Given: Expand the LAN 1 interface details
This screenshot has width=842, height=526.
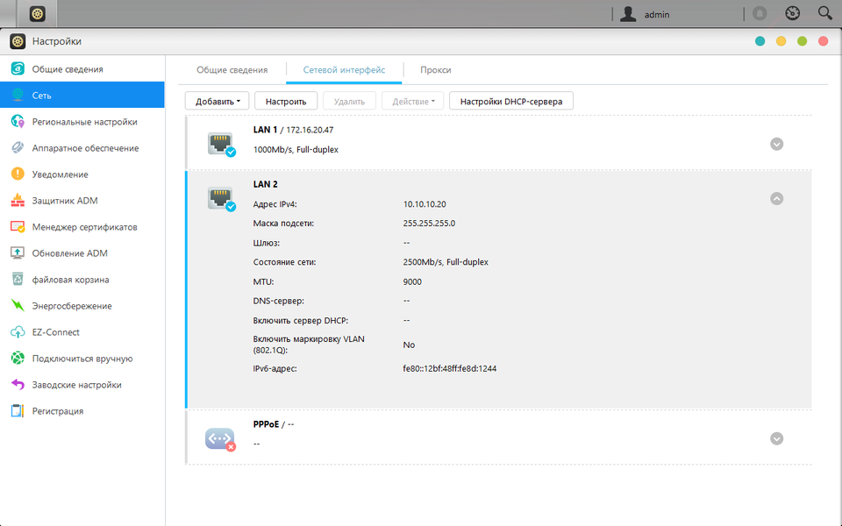Looking at the screenshot, I should click(776, 144).
